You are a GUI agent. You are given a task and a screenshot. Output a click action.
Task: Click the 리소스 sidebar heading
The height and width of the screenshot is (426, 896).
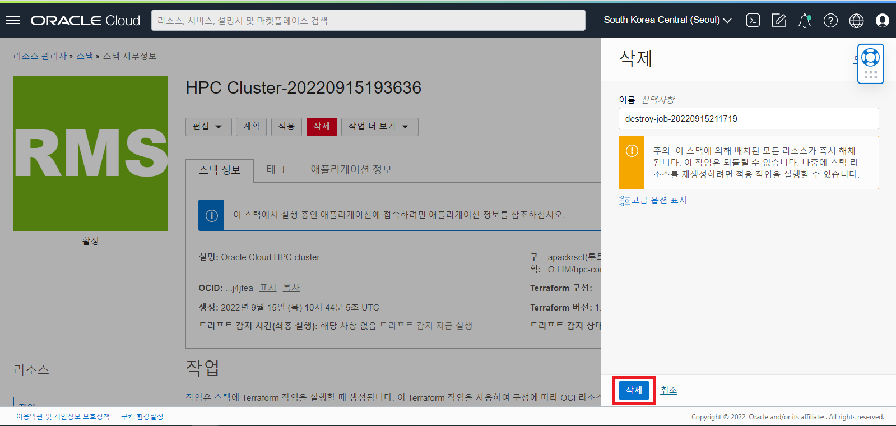[x=31, y=370]
